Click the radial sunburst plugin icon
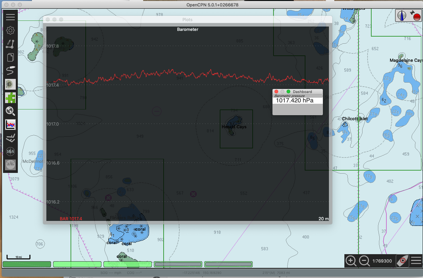 [x=10, y=84]
